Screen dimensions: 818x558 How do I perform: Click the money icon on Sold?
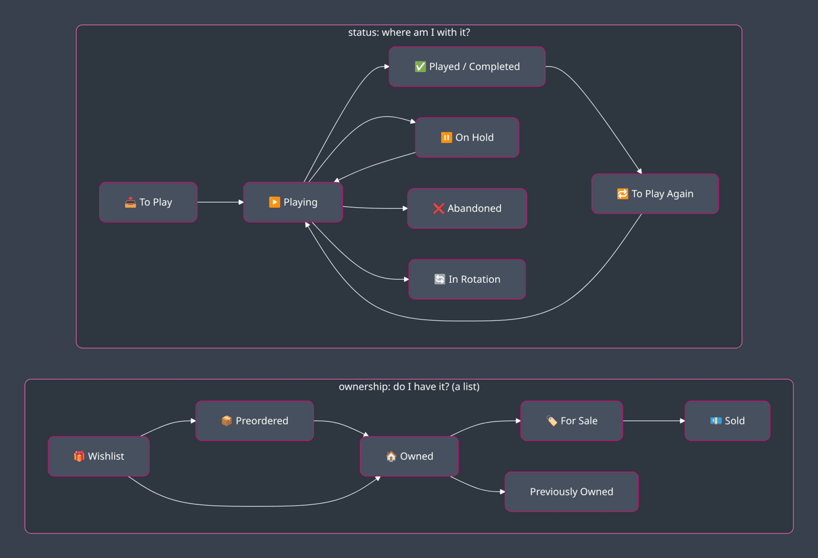coord(716,421)
